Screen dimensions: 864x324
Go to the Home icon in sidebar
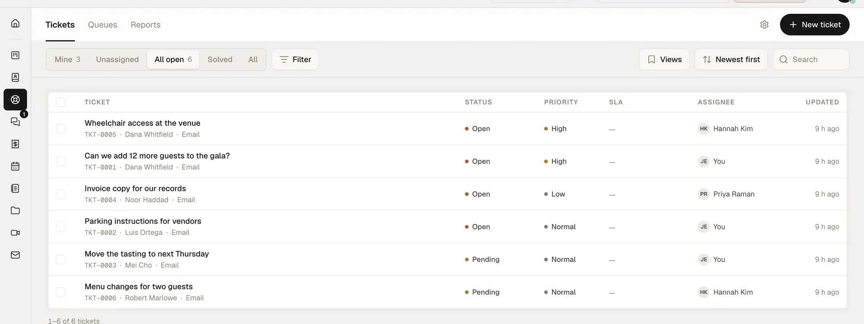[x=15, y=23]
